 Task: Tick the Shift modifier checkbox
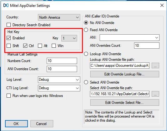pyautogui.click(x=9, y=46)
